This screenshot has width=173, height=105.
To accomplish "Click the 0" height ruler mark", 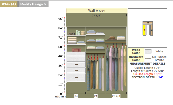I will (62, 94).
